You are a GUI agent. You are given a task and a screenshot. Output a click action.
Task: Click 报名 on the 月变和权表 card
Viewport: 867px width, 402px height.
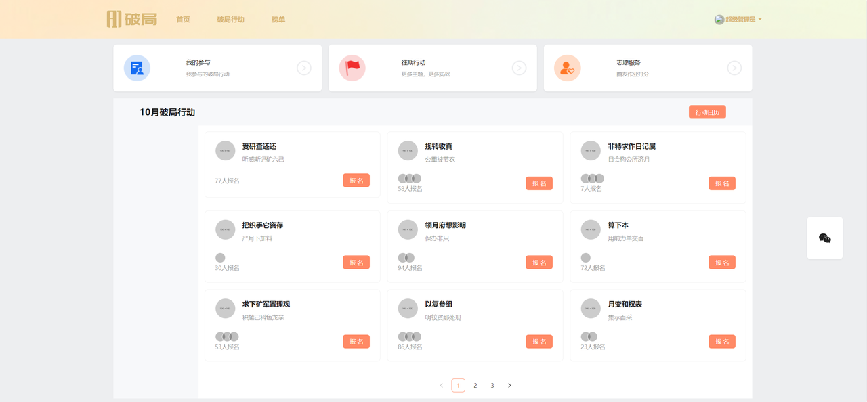pos(722,342)
